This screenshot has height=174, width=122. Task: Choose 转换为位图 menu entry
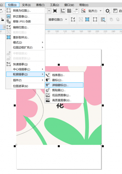(25, 11)
